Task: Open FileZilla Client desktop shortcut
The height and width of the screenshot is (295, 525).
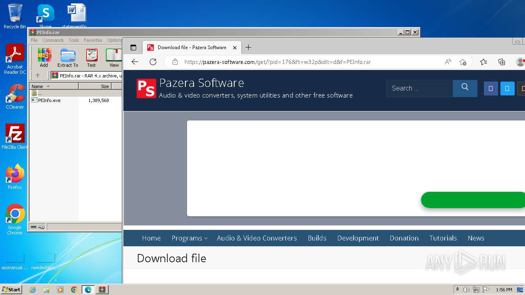Action: point(15,137)
